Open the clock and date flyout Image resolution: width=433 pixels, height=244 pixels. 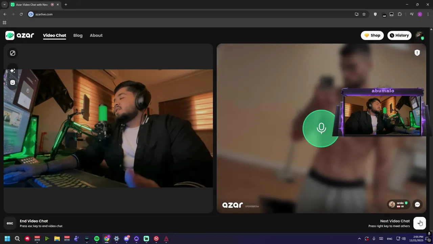coord(416,239)
